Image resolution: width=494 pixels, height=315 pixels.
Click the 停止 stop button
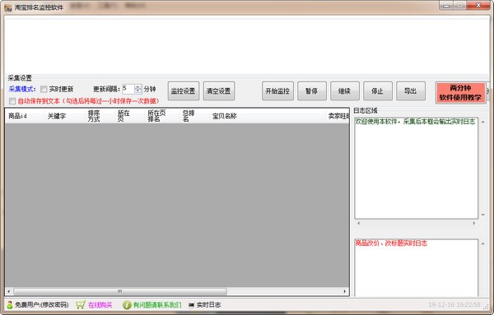click(378, 91)
